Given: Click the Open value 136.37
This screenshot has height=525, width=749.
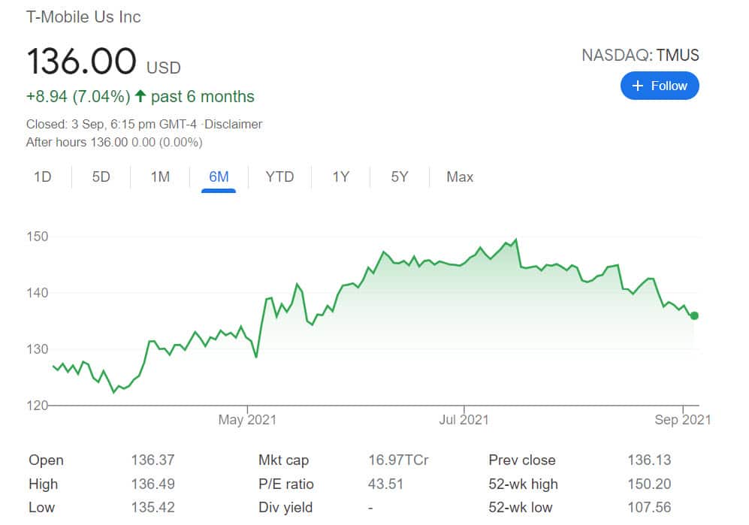Looking at the screenshot, I should coord(153,460).
